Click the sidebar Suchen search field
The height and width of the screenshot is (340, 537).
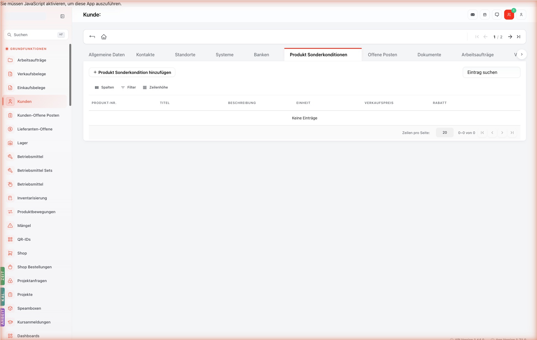36,35
